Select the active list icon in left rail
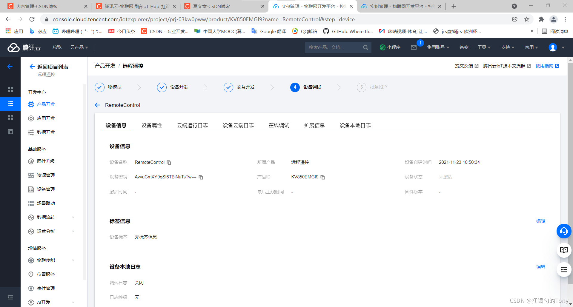This screenshot has height=307, width=573. coord(10,104)
